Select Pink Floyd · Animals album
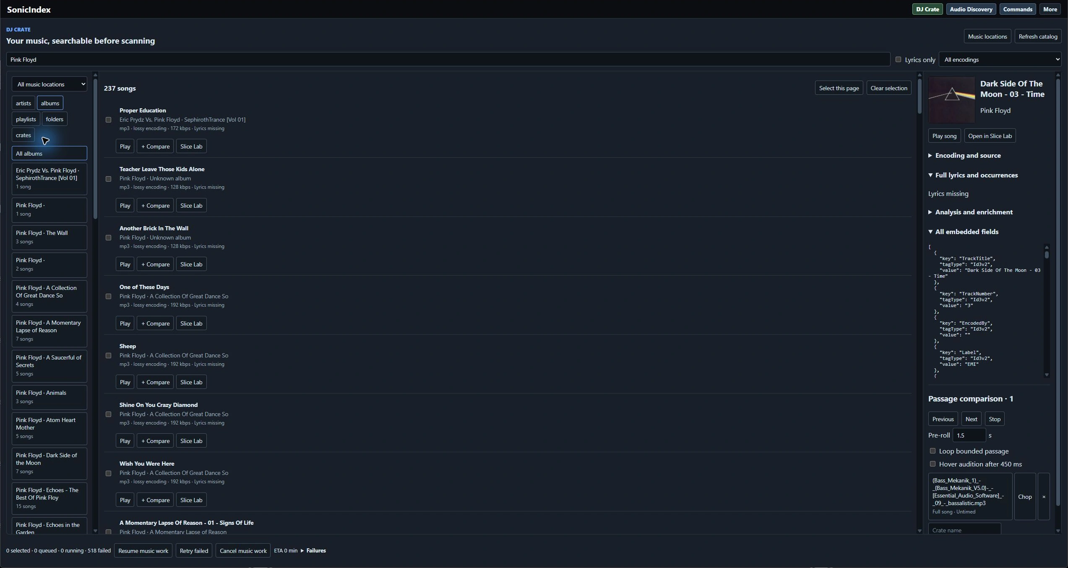 click(49, 397)
